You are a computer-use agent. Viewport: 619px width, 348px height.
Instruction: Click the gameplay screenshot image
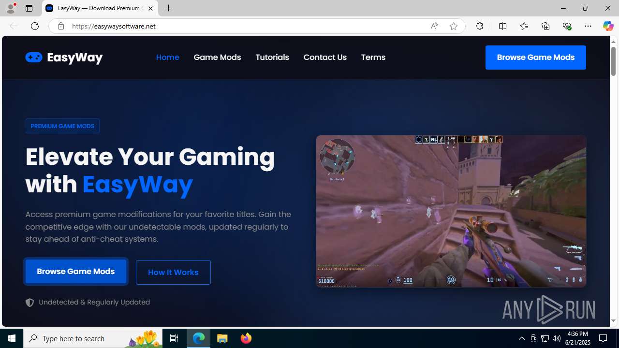click(x=451, y=211)
